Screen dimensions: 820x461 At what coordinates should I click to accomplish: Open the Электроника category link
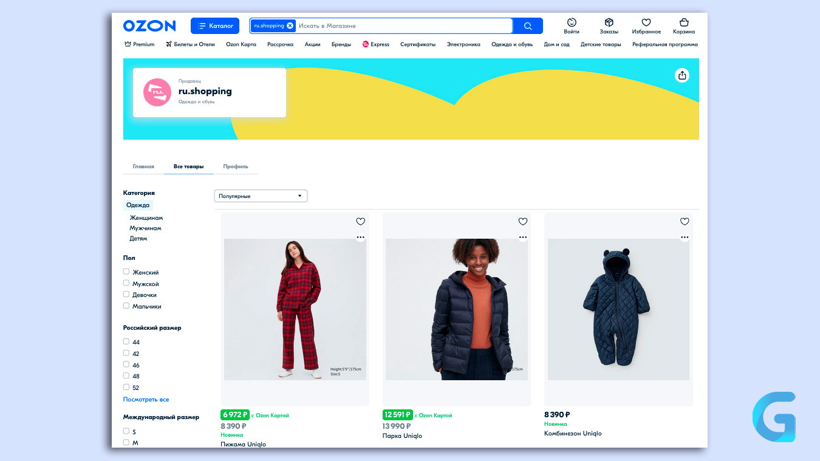tap(463, 44)
